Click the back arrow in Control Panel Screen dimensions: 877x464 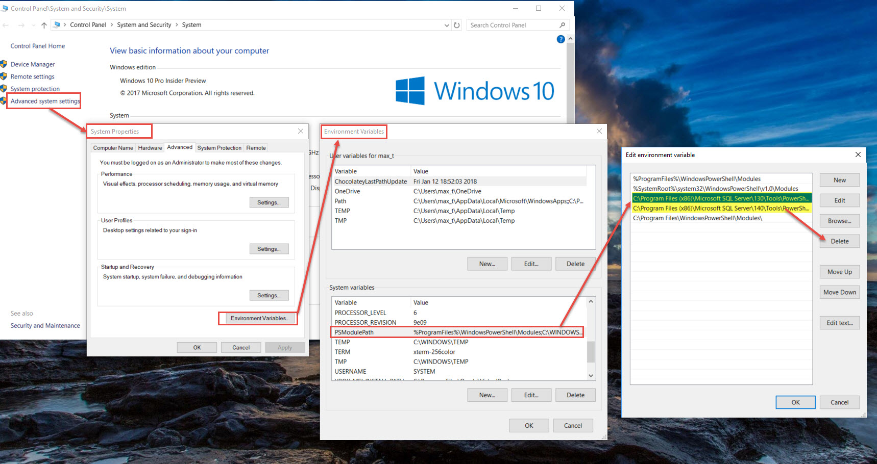click(6, 25)
